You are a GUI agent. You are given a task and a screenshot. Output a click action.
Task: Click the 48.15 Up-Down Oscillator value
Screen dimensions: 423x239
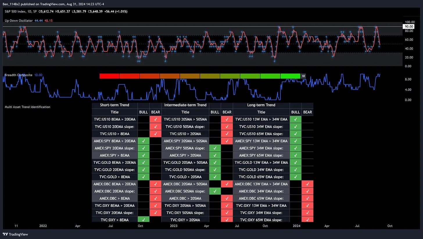coord(49,21)
